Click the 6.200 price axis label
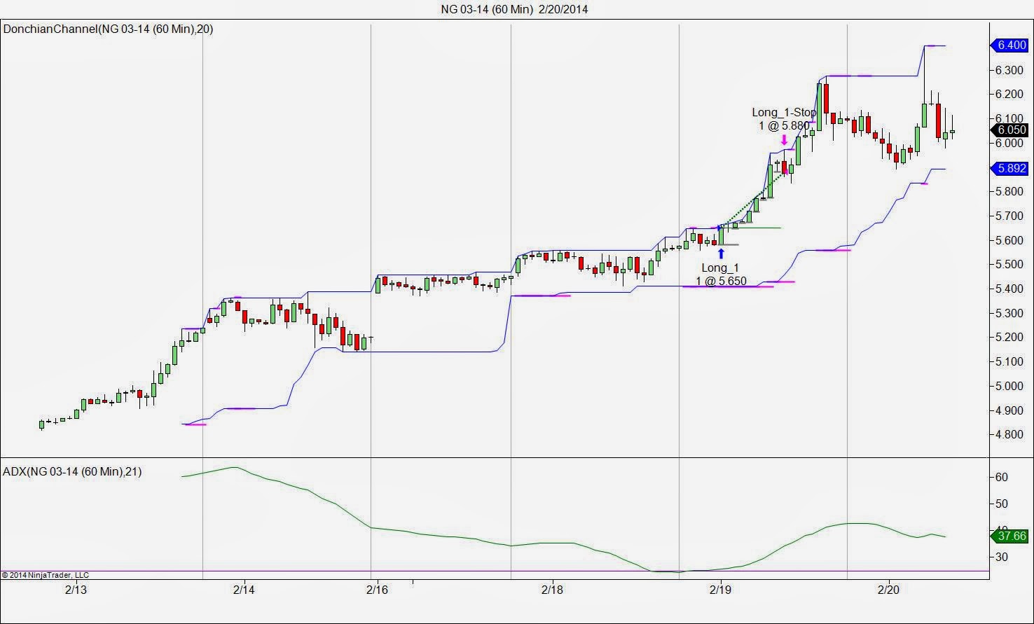Viewport: 1034px width, 624px height. click(1010, 94)
